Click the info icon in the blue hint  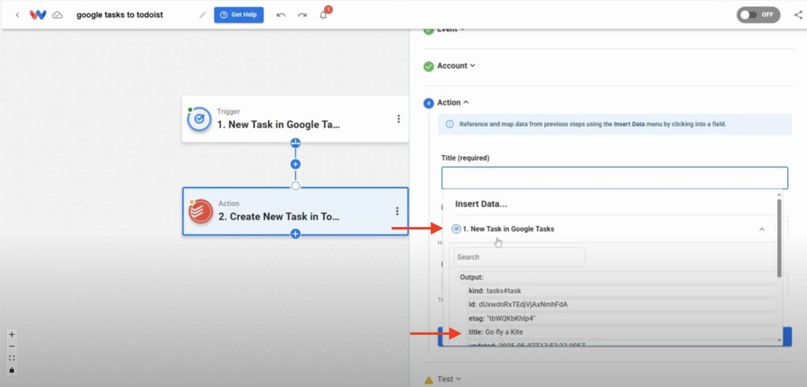click(x=450, y=124)
